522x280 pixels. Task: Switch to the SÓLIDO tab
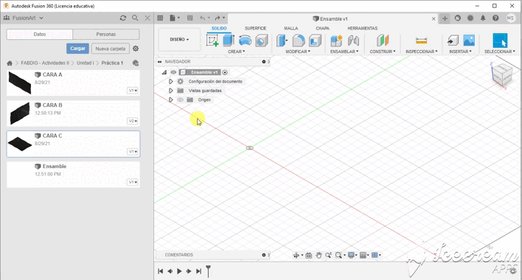click(x=219, y=28)
